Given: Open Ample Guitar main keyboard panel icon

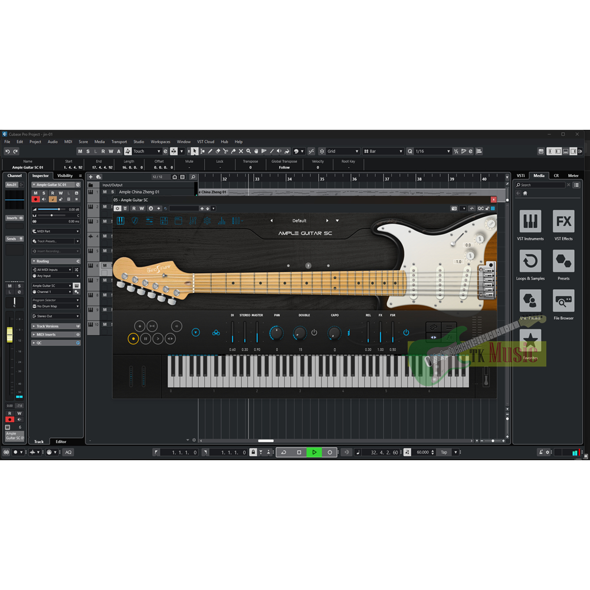Looking at the screenshot, I should tap(120, 221).
